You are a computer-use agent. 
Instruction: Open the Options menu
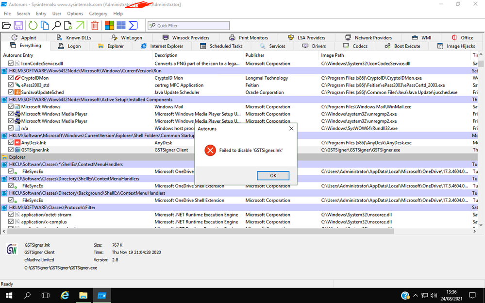coord(75,14)
